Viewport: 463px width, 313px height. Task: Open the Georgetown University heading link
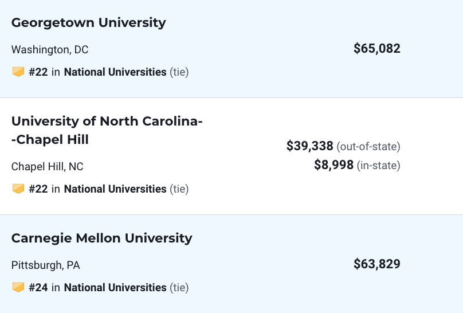pos(89,23)
